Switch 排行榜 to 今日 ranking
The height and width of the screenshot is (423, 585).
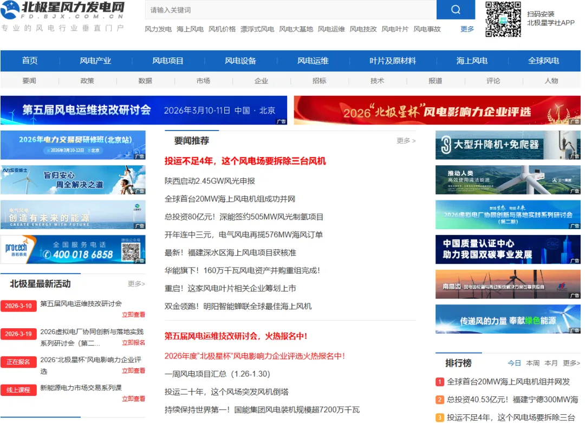514,363
